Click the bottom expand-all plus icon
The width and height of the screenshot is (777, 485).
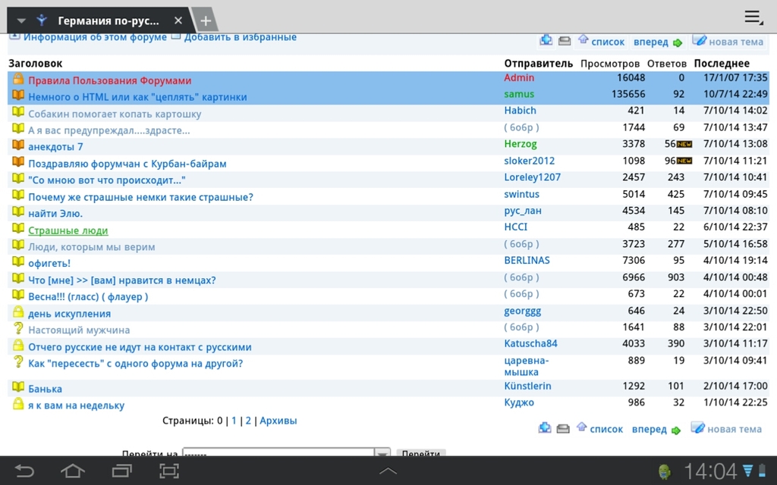[x=545, y=427]
